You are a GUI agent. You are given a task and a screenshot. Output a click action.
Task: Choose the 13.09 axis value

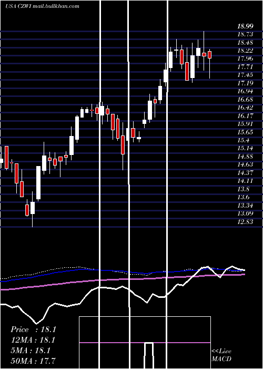(x=245, y=213)
